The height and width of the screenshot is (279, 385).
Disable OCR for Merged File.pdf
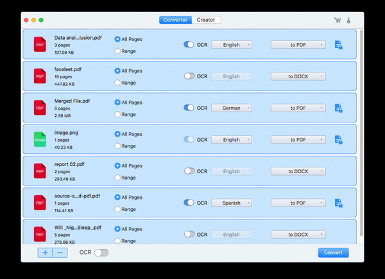click(189, 108)
